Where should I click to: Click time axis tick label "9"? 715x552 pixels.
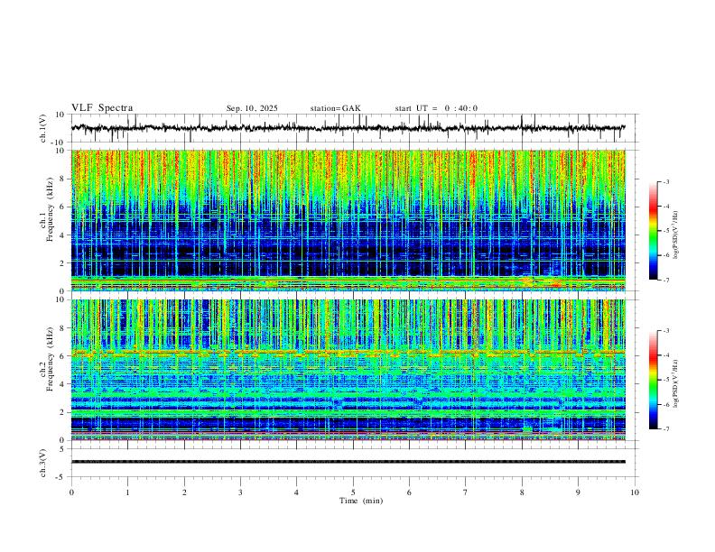point(578,492)
